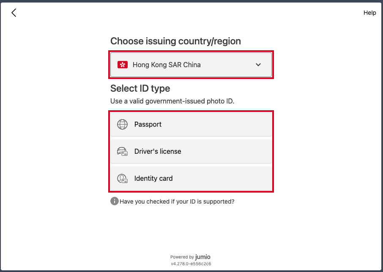Viewport: 383px width, 272px height.
Task: Click the 'Select ID type' heading
Action: [x=140, y=88]
